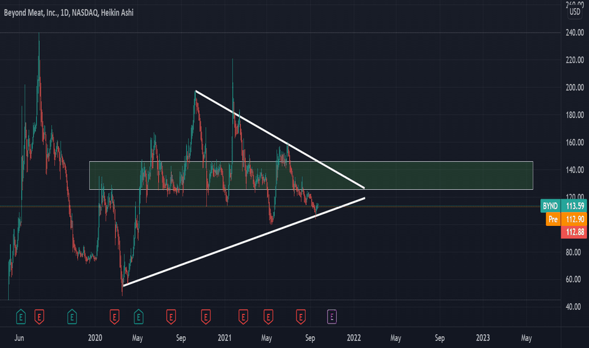
Task: Click the 200.00 price axis label
Action: click(x=574, y=87)
